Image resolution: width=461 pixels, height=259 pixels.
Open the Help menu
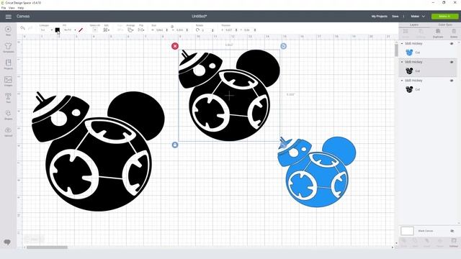tap(21, 8)
